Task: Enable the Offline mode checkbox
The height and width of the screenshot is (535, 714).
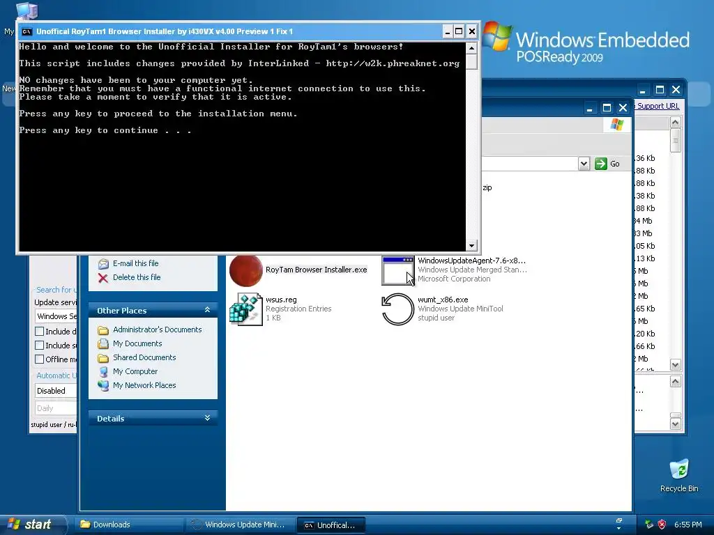Action: pyautogui.click(x=40, y=359)
